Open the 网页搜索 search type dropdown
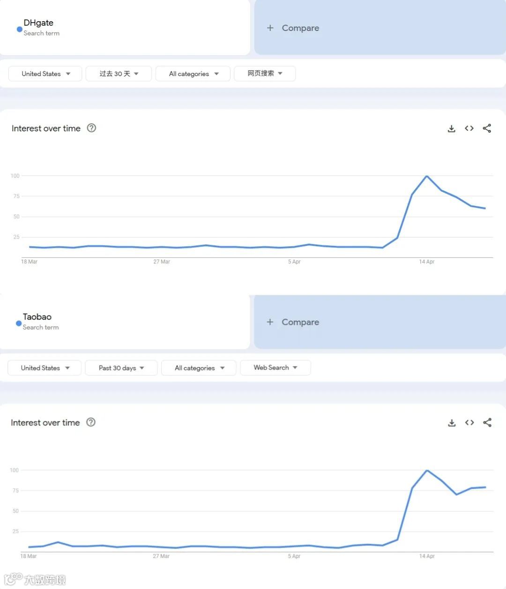 pos(265,74)
